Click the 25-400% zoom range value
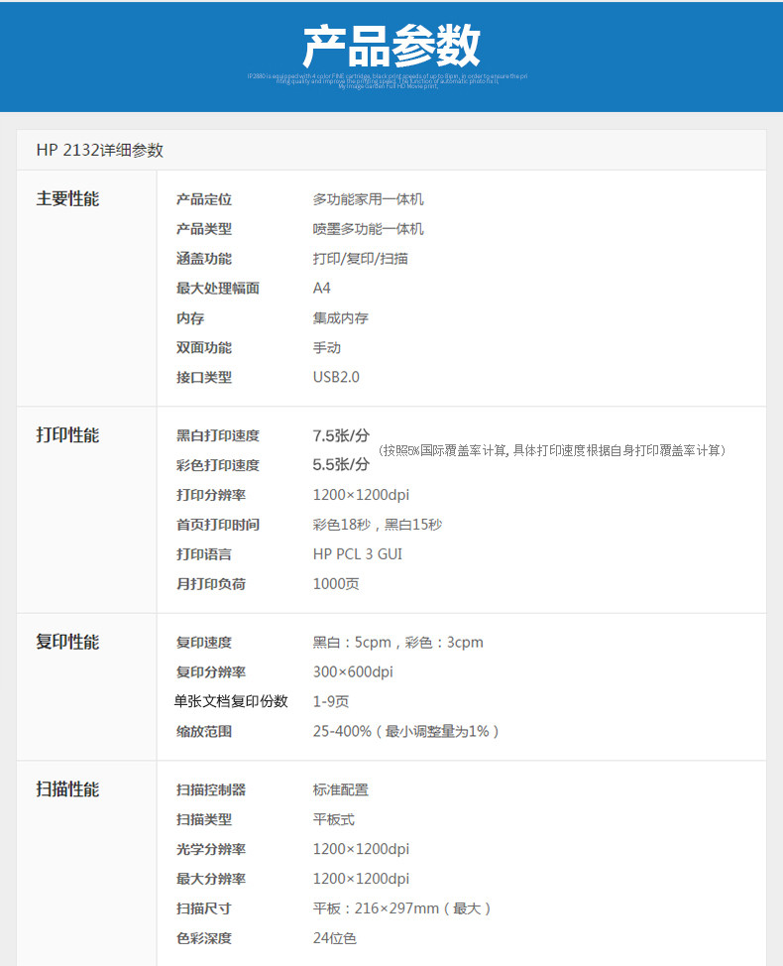783x966 pixels. click(405, 731)
